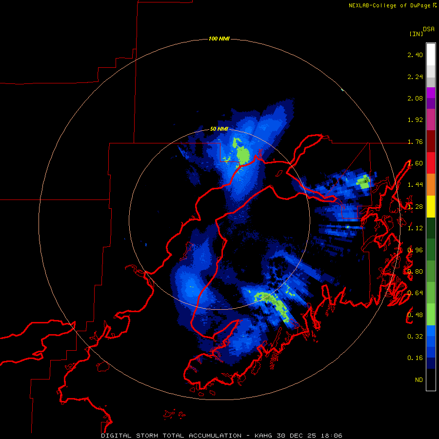This screenshot has height=439, width=439.
Task: Click the 2.24 legend value
Action: click(x=415, y=77)
